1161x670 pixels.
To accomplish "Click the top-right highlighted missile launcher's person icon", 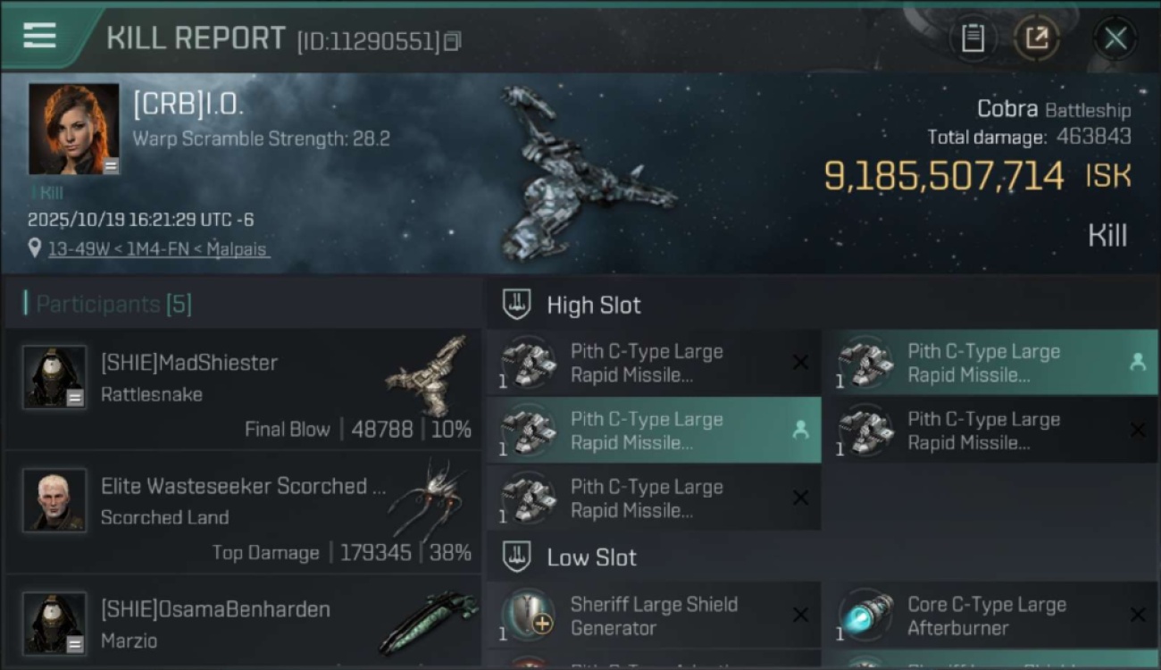I will point(1137,362).
